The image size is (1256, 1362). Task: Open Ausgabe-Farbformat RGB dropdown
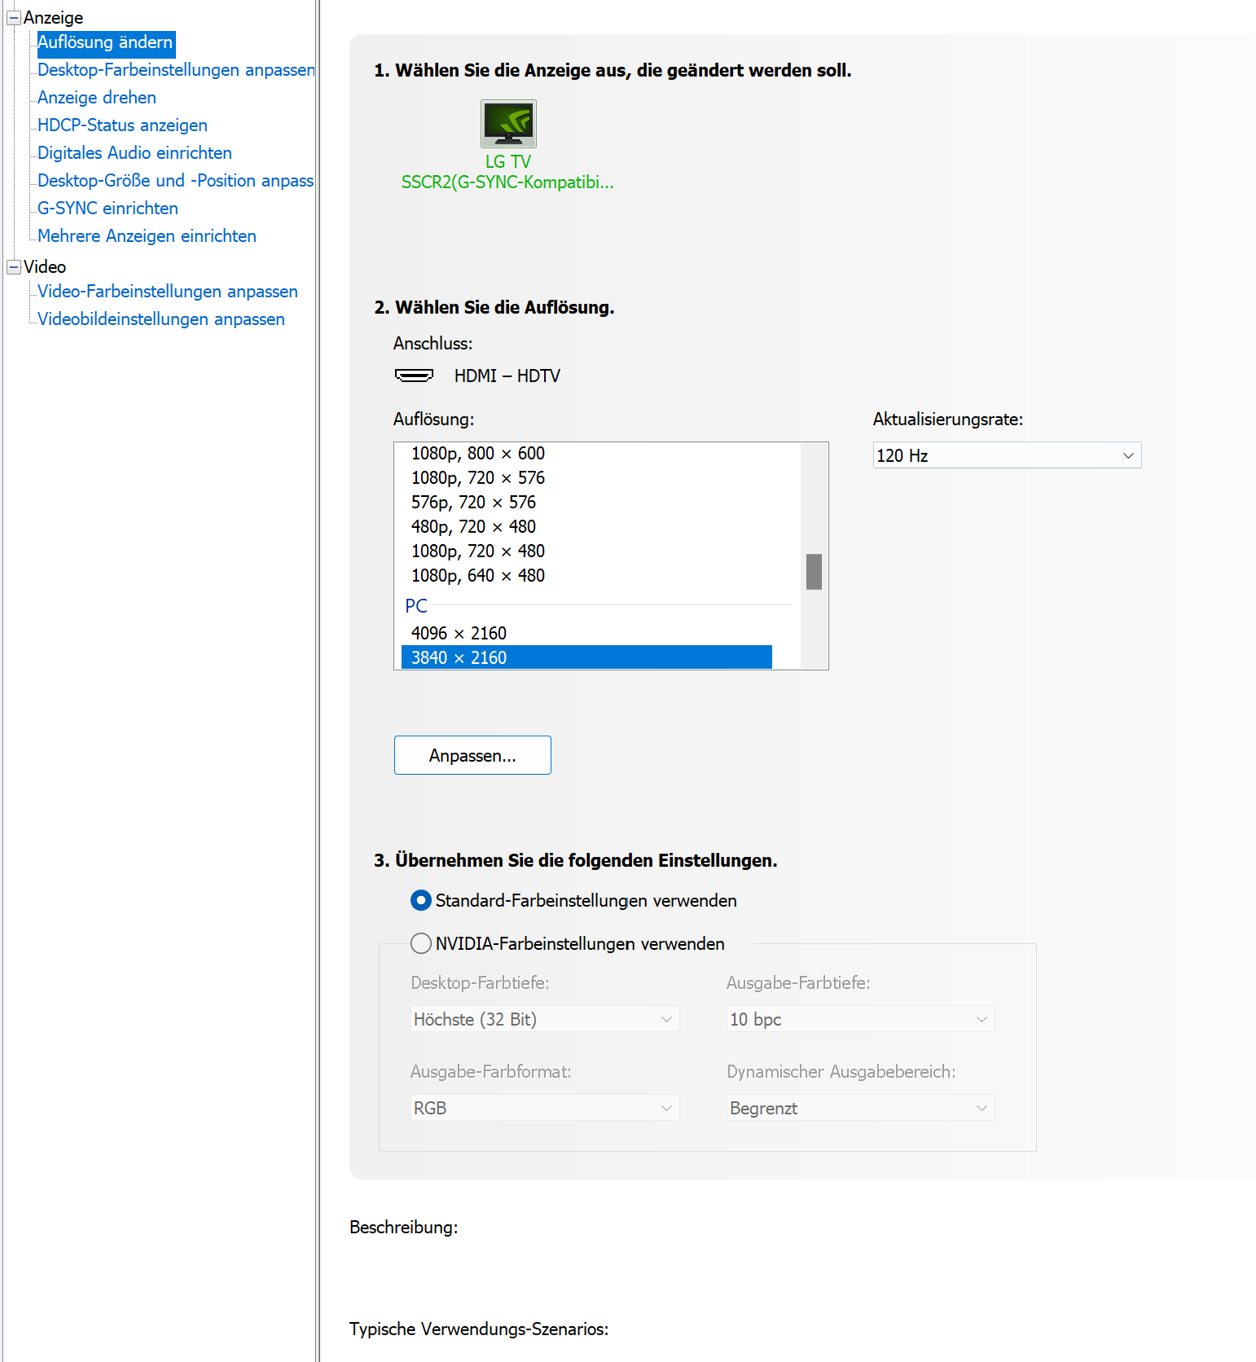[545, 1108]
